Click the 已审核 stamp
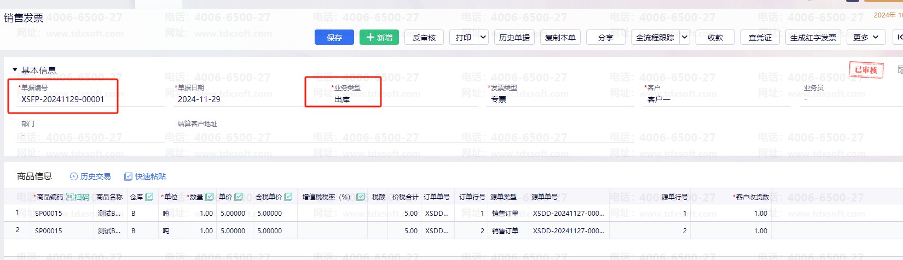Image resolution: width=903 pixels, height=260 pixels. point(866,70)
